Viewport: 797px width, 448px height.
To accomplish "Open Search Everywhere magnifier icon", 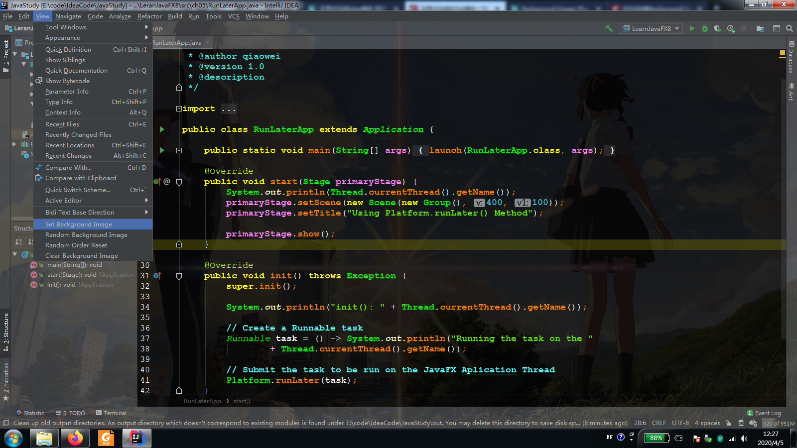I will click(790, 28).
